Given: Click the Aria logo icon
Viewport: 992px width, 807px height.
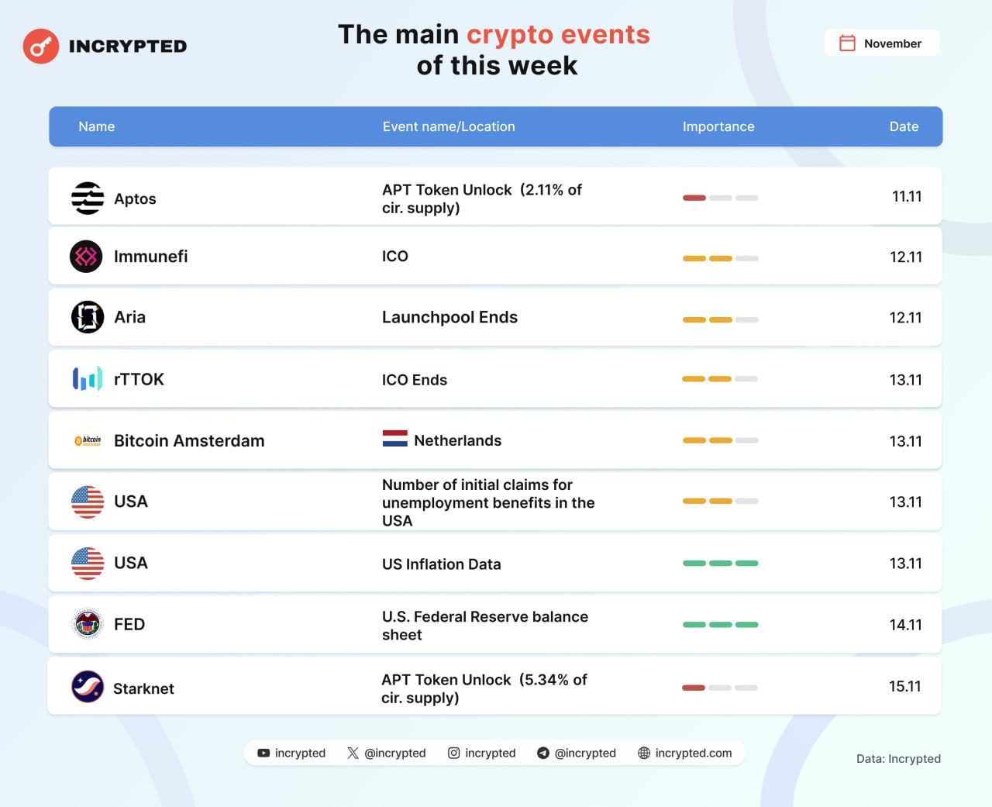Looking at the screenshot, I should (x=88, y=317).
